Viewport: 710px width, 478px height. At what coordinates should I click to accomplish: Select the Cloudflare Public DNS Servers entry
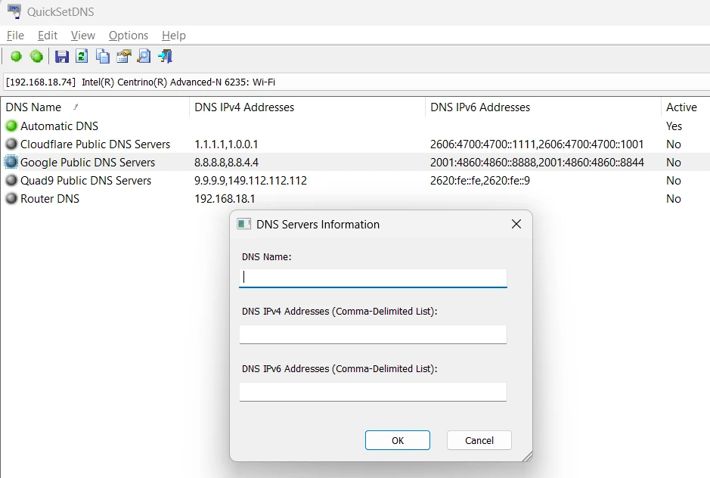tap(95, 144)
